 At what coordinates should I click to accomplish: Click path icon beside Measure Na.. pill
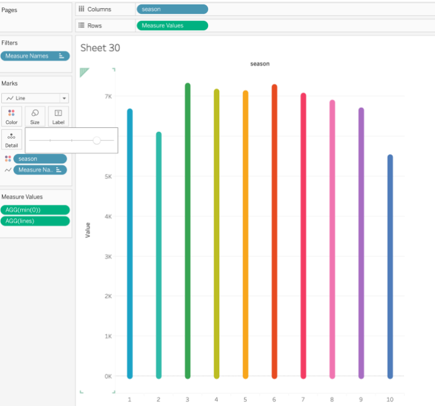pyautogui.click(x=8, y=170)
